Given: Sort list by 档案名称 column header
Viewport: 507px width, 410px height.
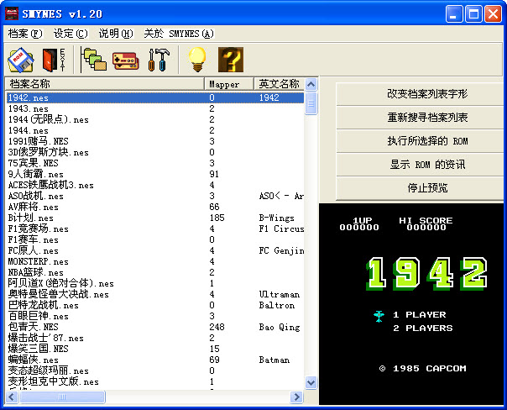Looking at the screenshot, I should pyautogui.click(x=105, y=84).
